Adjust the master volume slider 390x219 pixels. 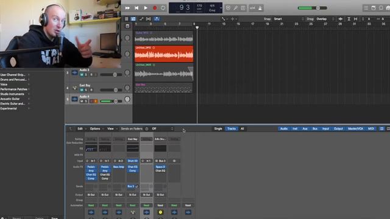[313, 8]
